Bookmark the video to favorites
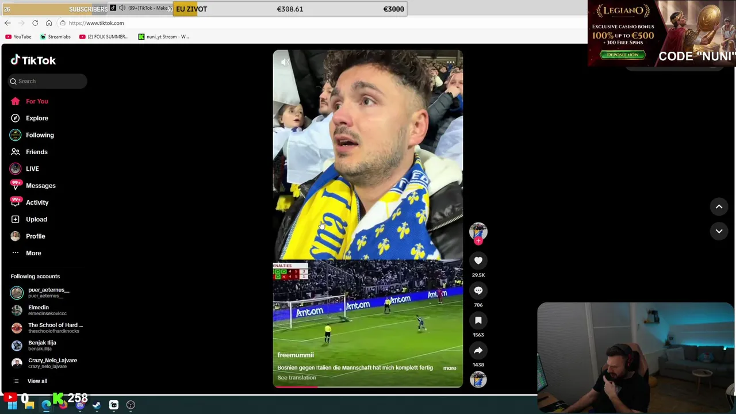The width and height of the screenshot is (736, 414). tap(478, 320)
